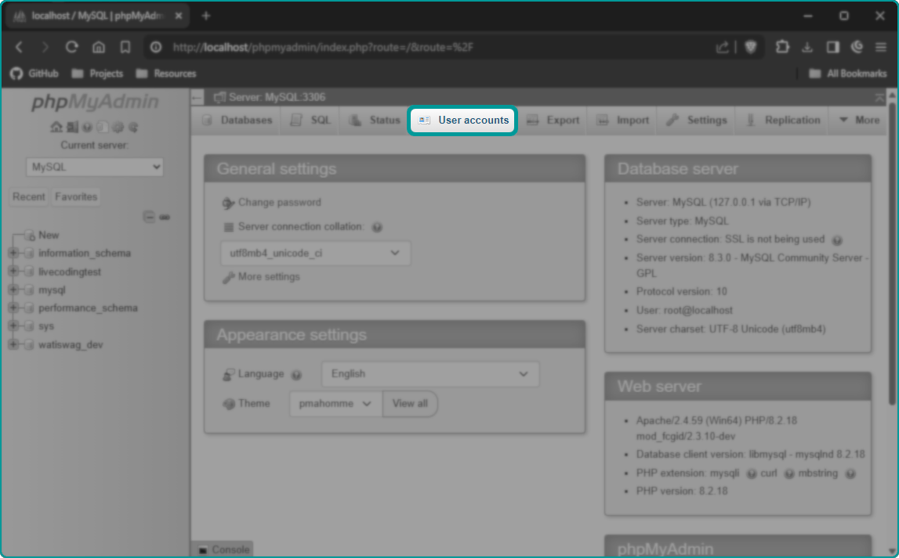Reload the page with the browser refresh icon
899x558 pixels.
(71, 47)
